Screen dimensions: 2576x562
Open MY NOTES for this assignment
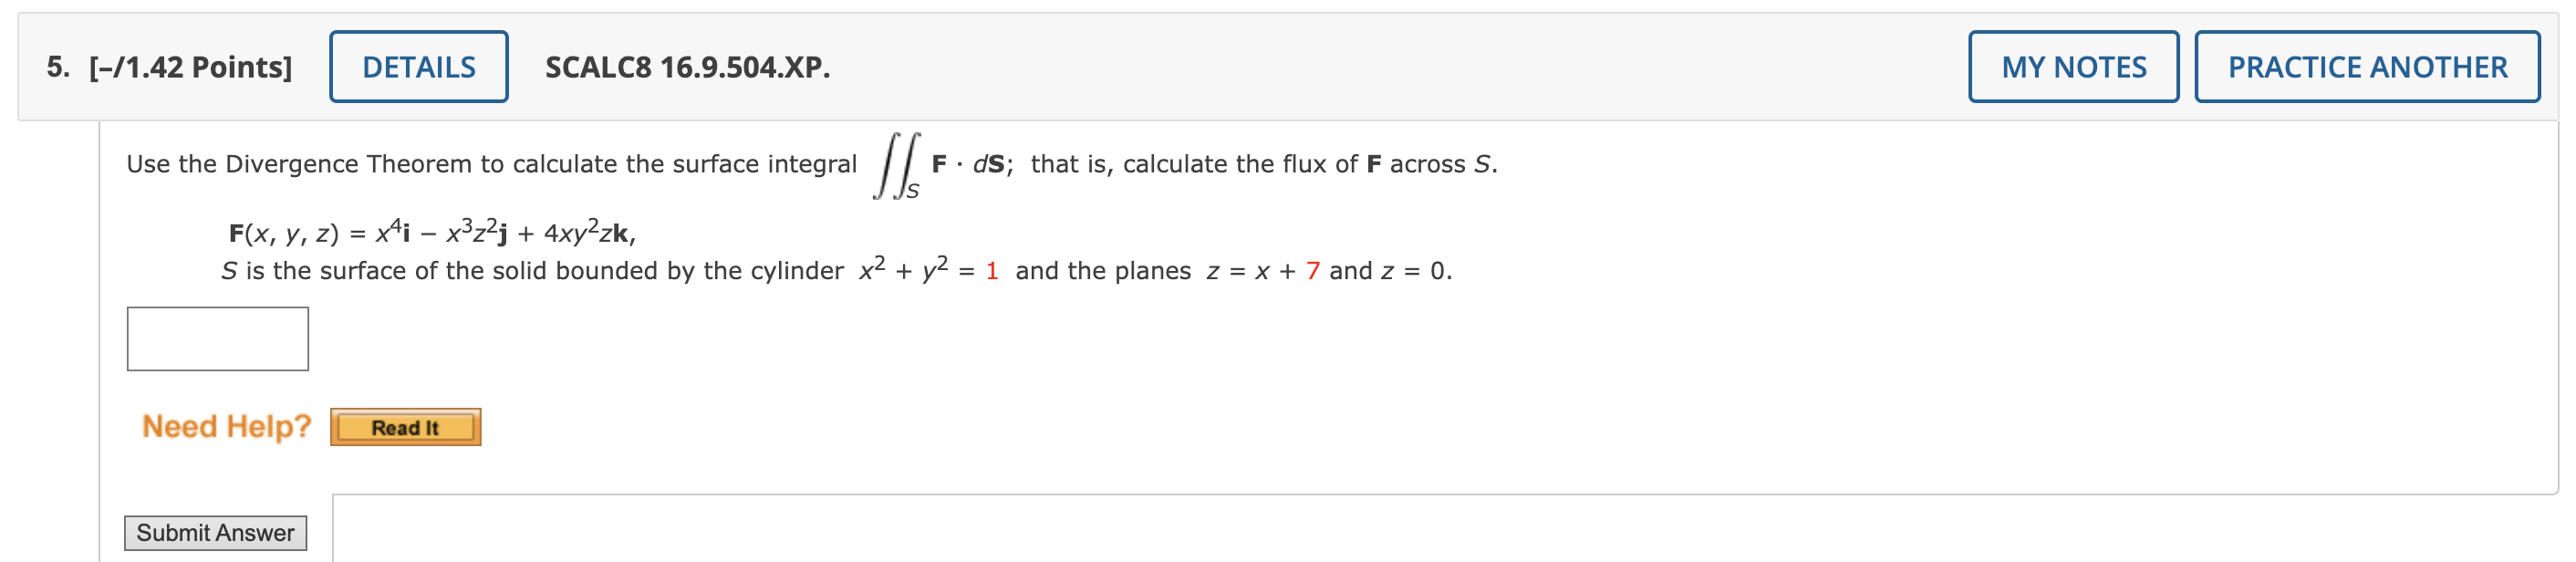pyautogui.click(x=2073, y=66)
